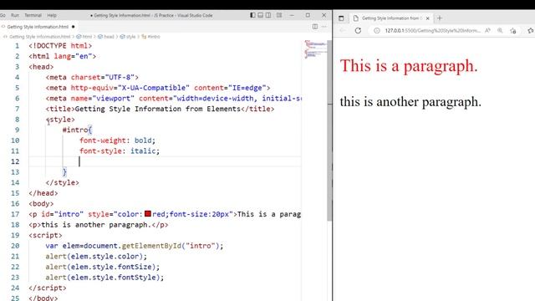The image size is (535, 301).
Task: Open the #intro breadcrumb dropdown
Action: tap(150, 37)
